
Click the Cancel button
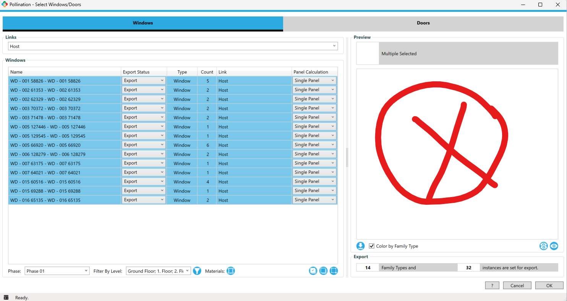[x=517, y=285]
